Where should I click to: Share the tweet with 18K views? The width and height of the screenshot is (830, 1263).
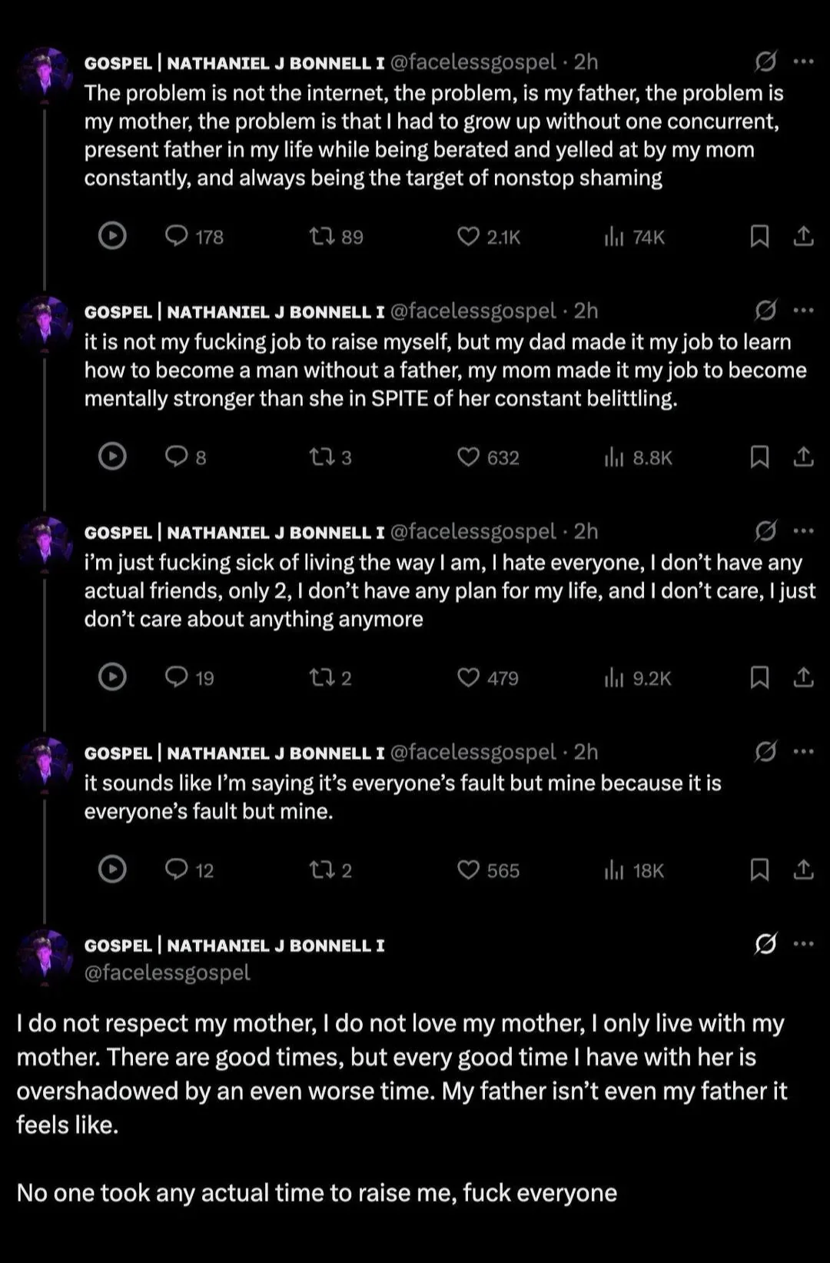(x=803, y=869)
